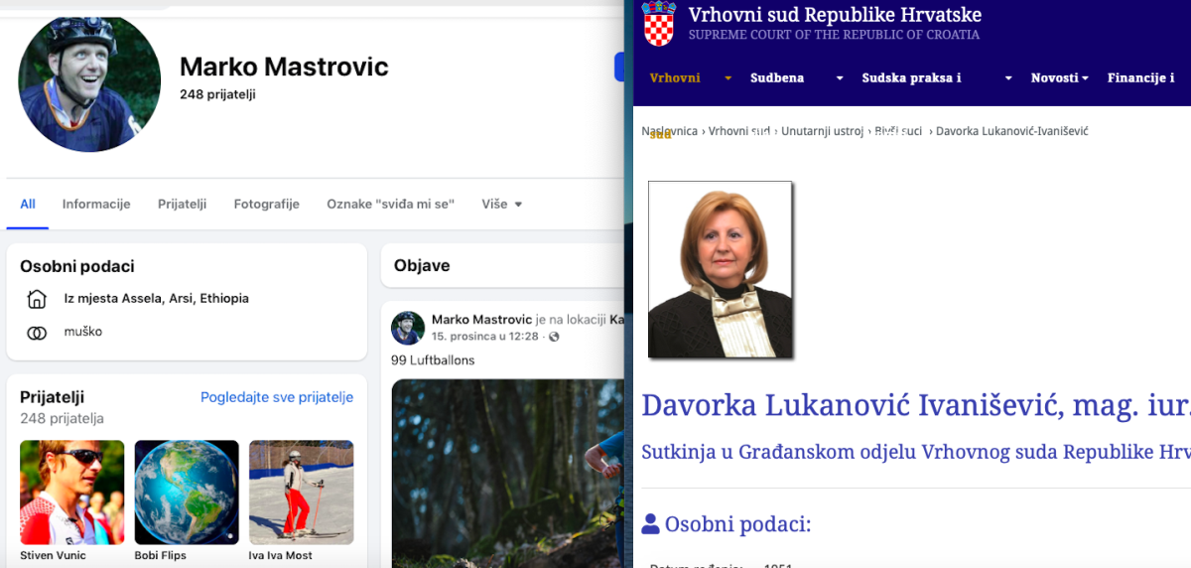Click the gender icon next to muško

[37, 333]
